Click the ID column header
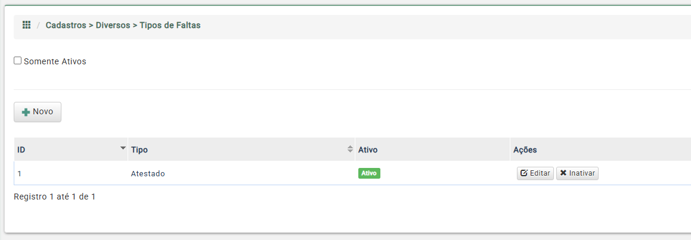This screenshot has width=691, height=240. point(71,149)
